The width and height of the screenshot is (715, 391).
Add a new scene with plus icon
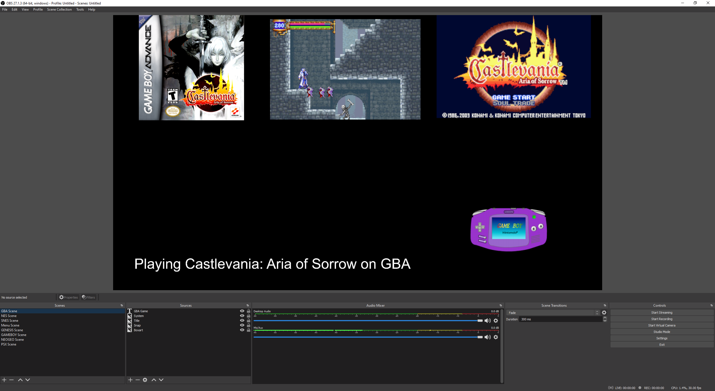(4, 380)
